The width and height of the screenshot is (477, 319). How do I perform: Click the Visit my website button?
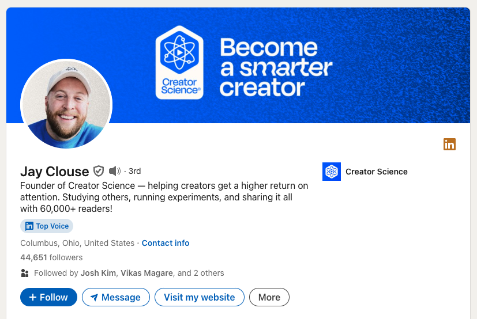(199, 297)
